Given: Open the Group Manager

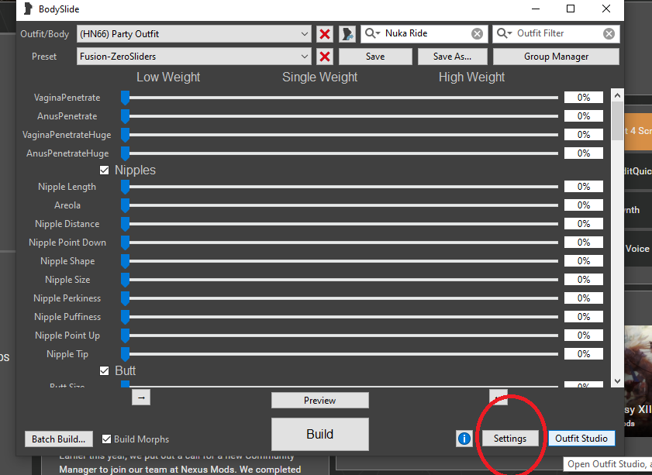Looking at the screenshot, I should click(x=556, y=57).
